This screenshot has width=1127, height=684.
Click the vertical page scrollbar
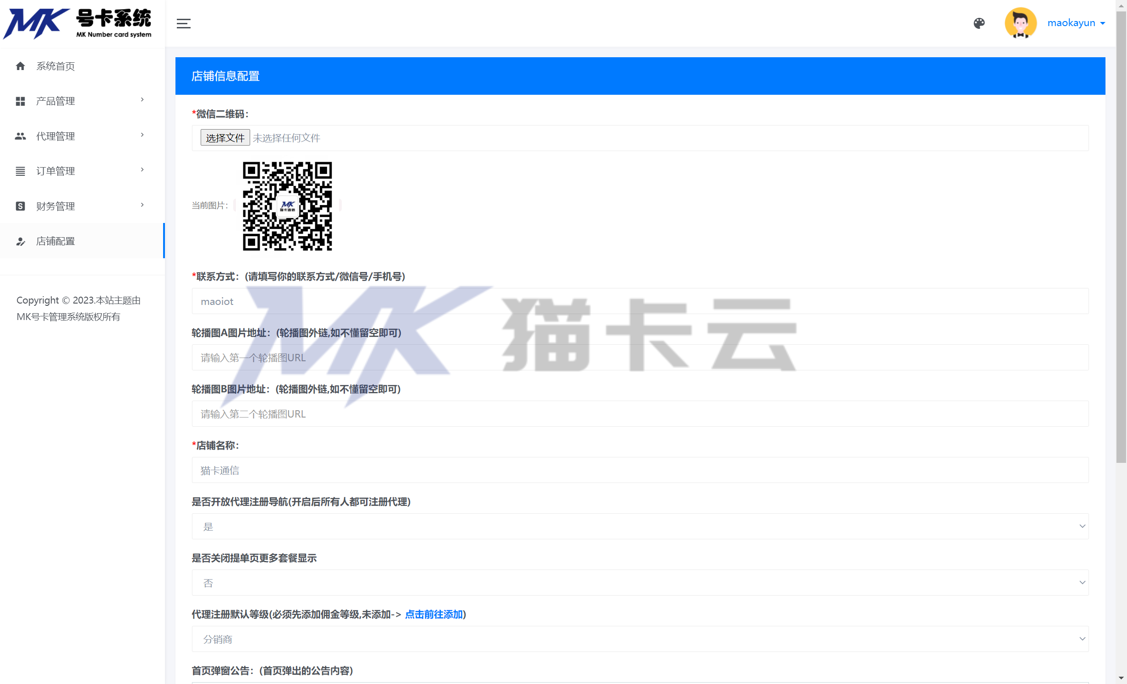click(1121, 238)
